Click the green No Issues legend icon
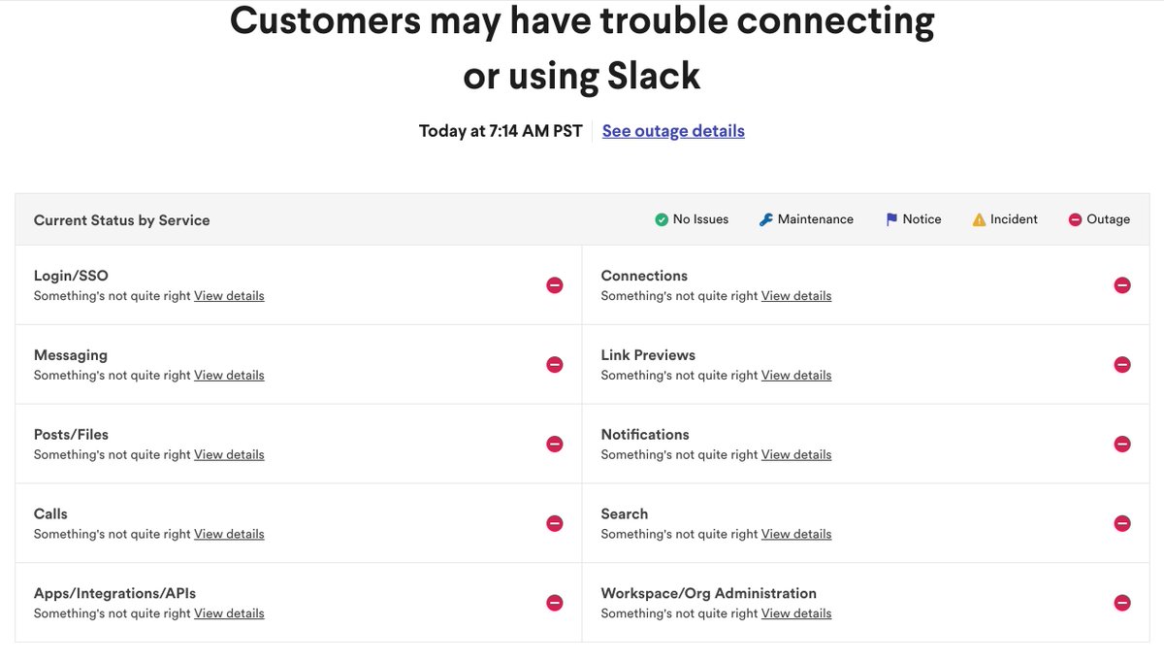This screenshot has width=1164, height=661. (x=662, y=219)
